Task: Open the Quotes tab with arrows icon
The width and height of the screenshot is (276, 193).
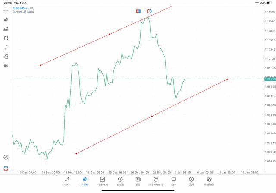Action: pos(67,181)
